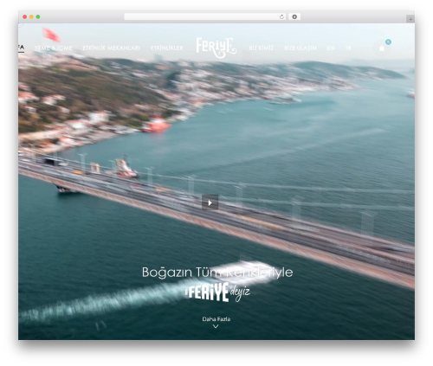Click the down chevron below Daha Fazla
Viewport: 433px width, 366px height.
tap(216, 326)
